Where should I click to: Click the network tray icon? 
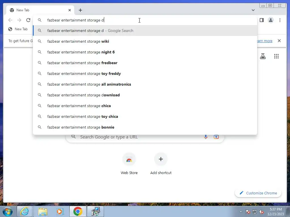[255, 212]
